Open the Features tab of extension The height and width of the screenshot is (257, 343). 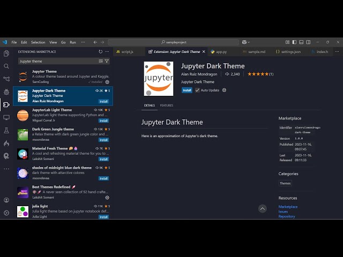(166, 105)
